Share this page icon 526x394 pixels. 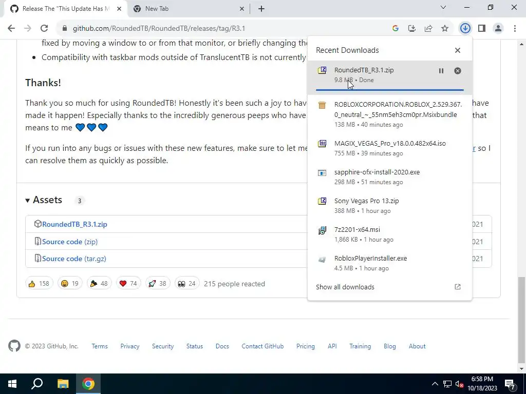pyautogui.click(x=428, y=29)
